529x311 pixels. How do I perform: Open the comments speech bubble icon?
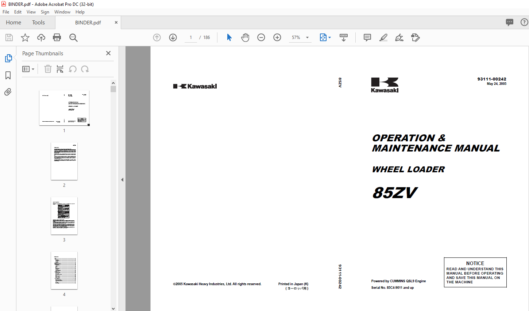(510, 22)
